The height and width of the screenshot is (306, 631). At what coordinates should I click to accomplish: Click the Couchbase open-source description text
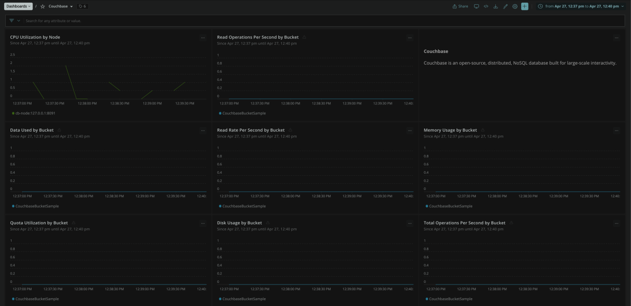[x=520, y=63]
